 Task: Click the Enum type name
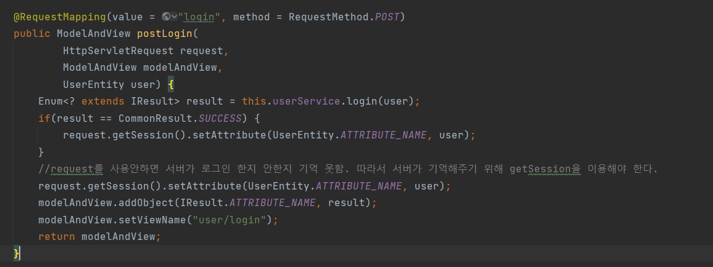click(51, 102)
